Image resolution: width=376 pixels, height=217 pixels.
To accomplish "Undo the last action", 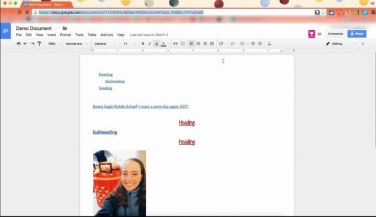I will pos(25,44).
